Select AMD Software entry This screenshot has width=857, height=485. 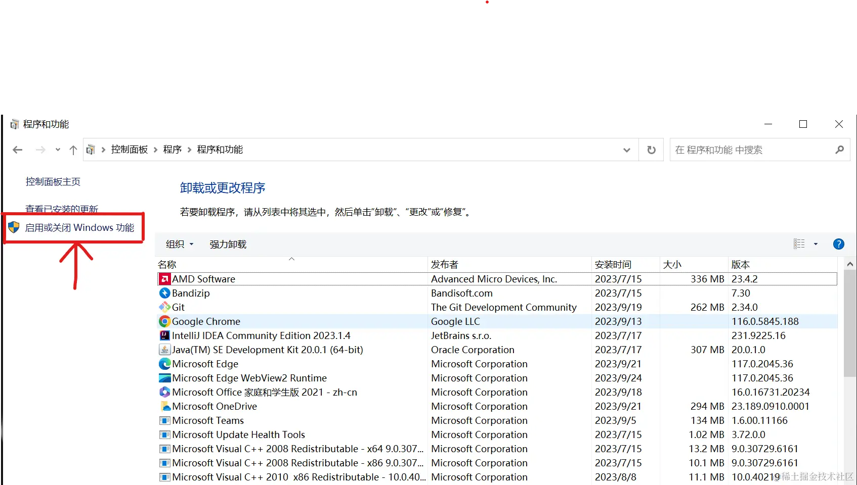[203, 278]
